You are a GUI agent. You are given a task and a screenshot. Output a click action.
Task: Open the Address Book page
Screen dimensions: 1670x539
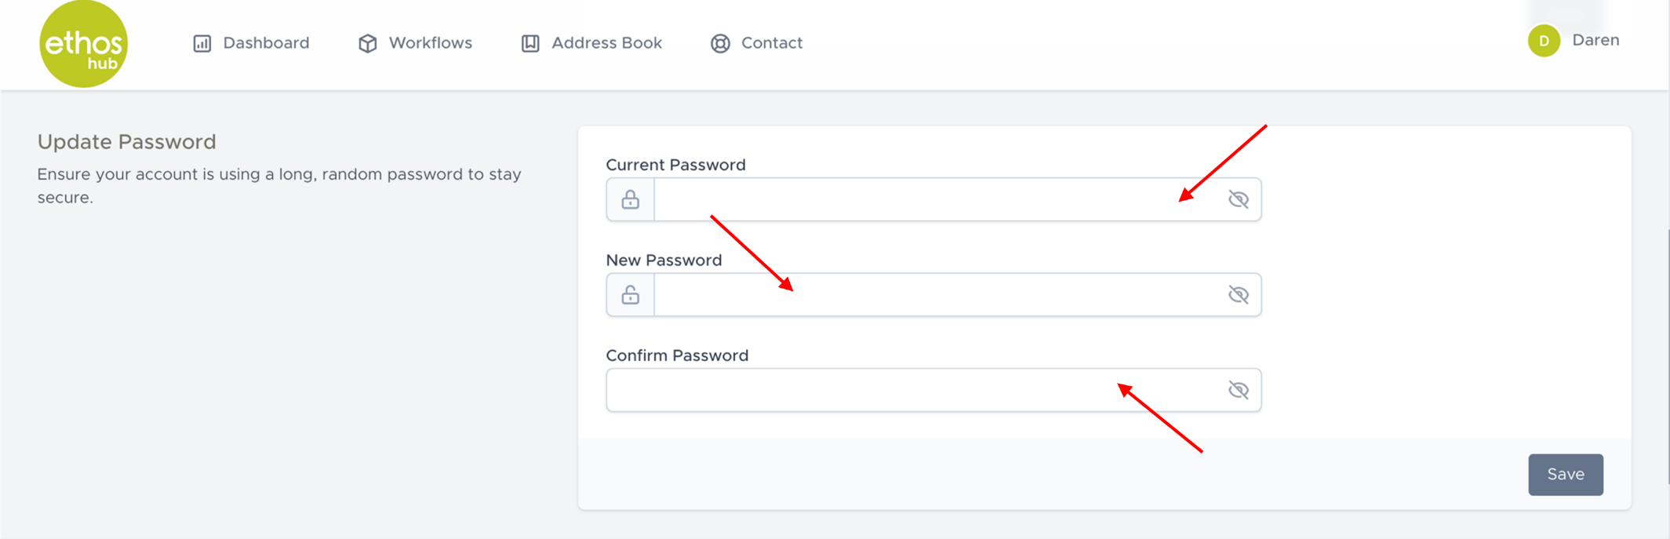click(606, 43)
